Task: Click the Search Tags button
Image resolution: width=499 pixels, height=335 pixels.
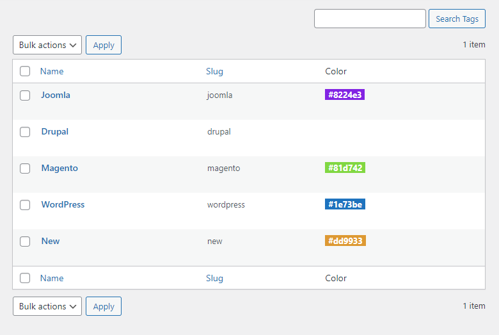Action: coord(457,19)
